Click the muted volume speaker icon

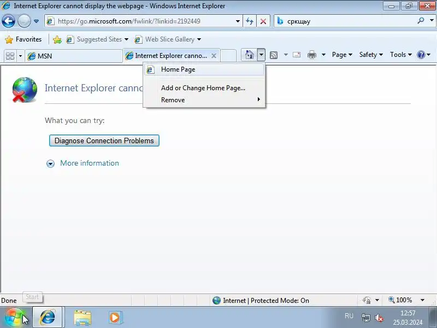(x=379, y=318)
